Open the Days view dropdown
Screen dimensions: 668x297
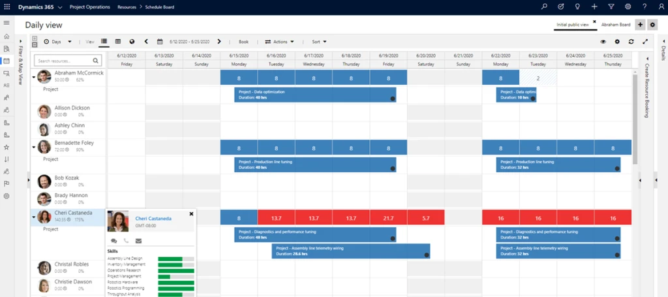coord(57,42)
